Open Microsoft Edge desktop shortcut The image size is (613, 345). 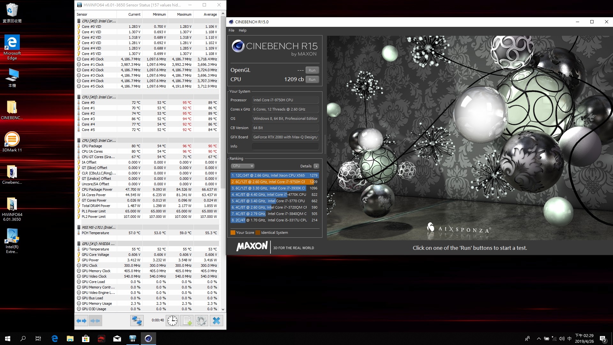pyautogui.click(x=12, y=47)
